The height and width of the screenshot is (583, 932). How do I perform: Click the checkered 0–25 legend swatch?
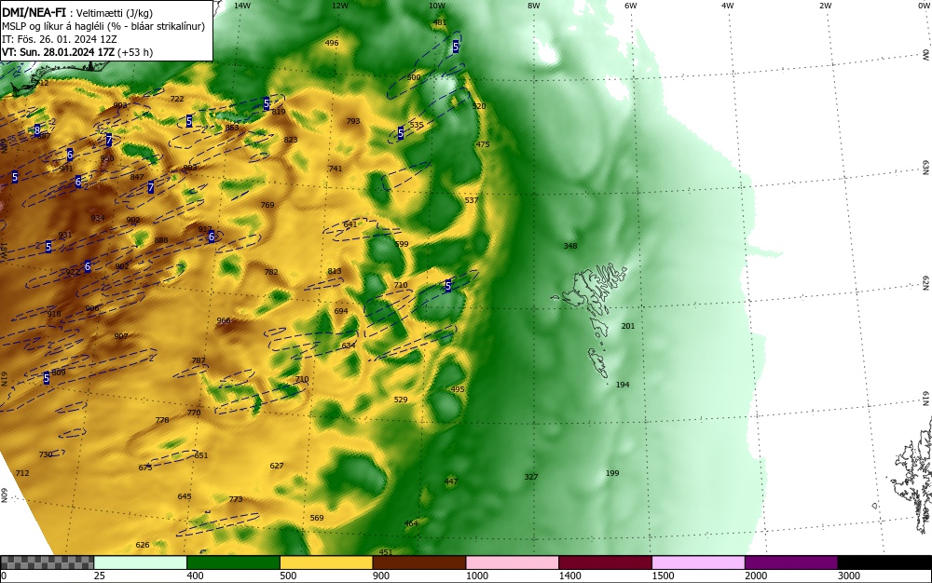[47, 563]
